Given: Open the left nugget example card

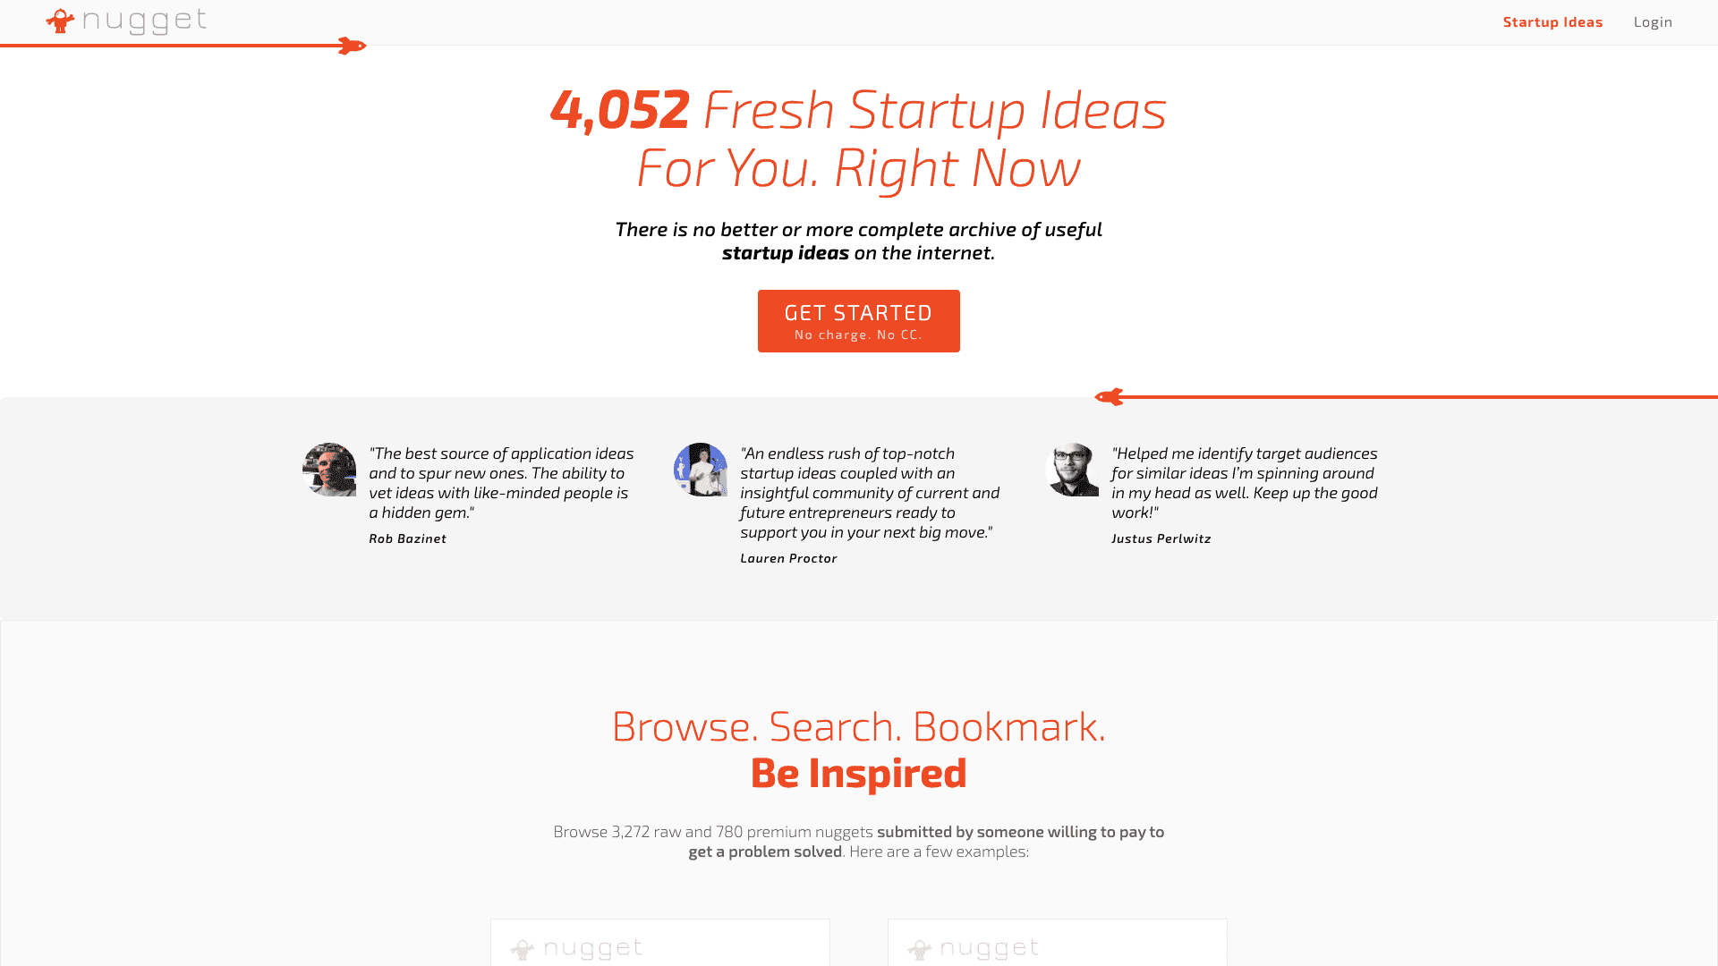Looking at the screenshot, I should pos(660,943).
